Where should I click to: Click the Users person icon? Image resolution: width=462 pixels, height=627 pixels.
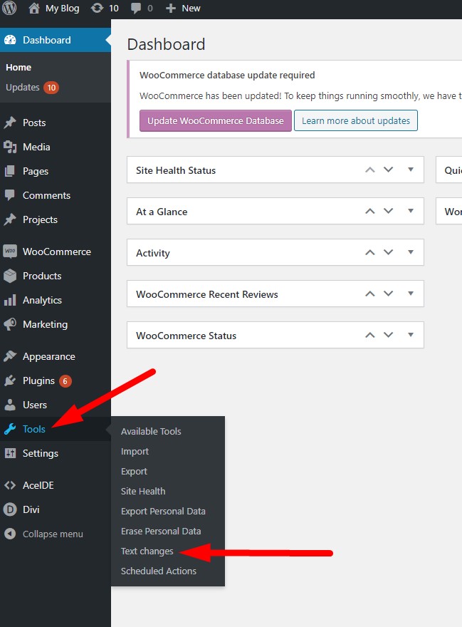coord(10,405)
